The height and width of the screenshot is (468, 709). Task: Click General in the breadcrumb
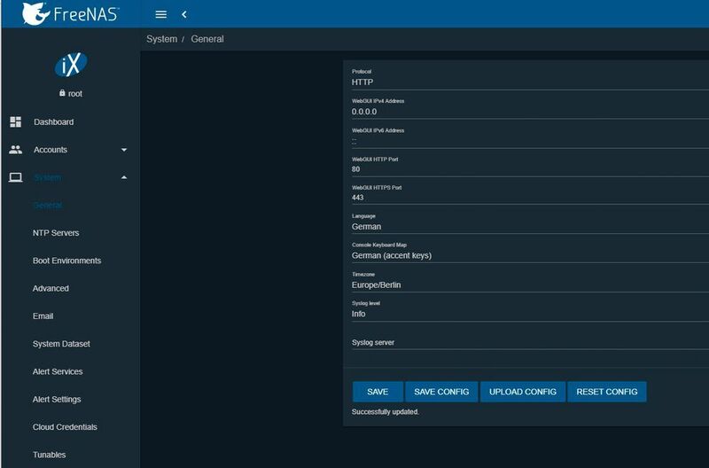(x=207, y=39)
